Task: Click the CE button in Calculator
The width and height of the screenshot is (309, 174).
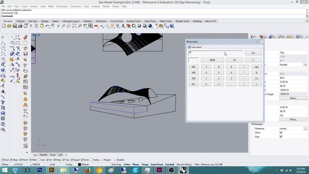Action: pos(234,60)
